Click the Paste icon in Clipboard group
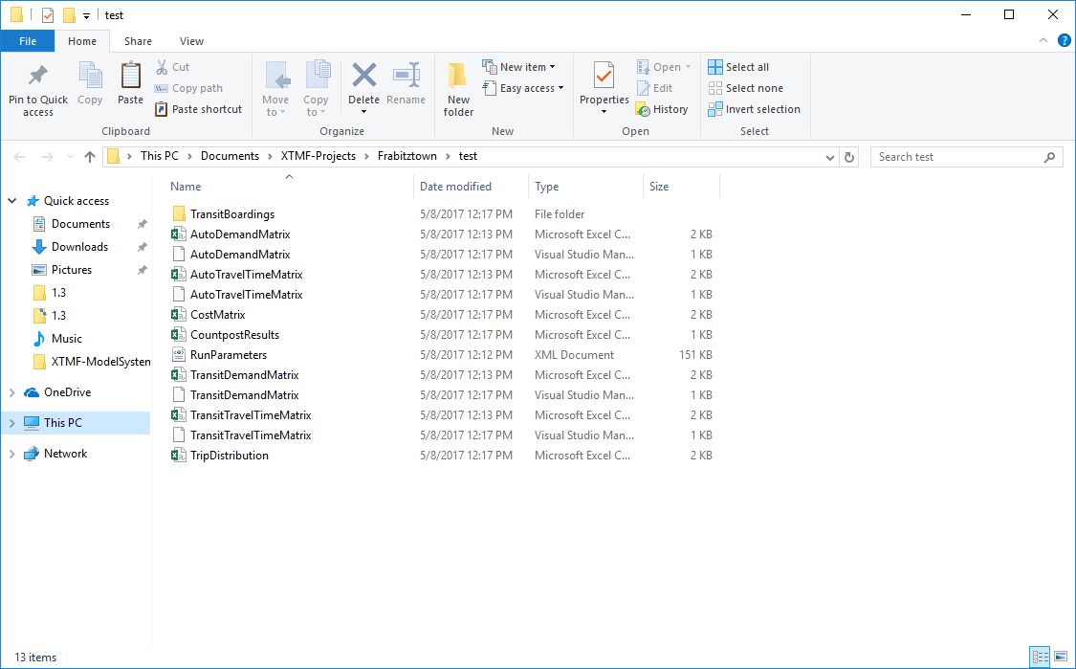Image resolution: width=1076 pixels, height=669 pixels. (x=130, y=77)
